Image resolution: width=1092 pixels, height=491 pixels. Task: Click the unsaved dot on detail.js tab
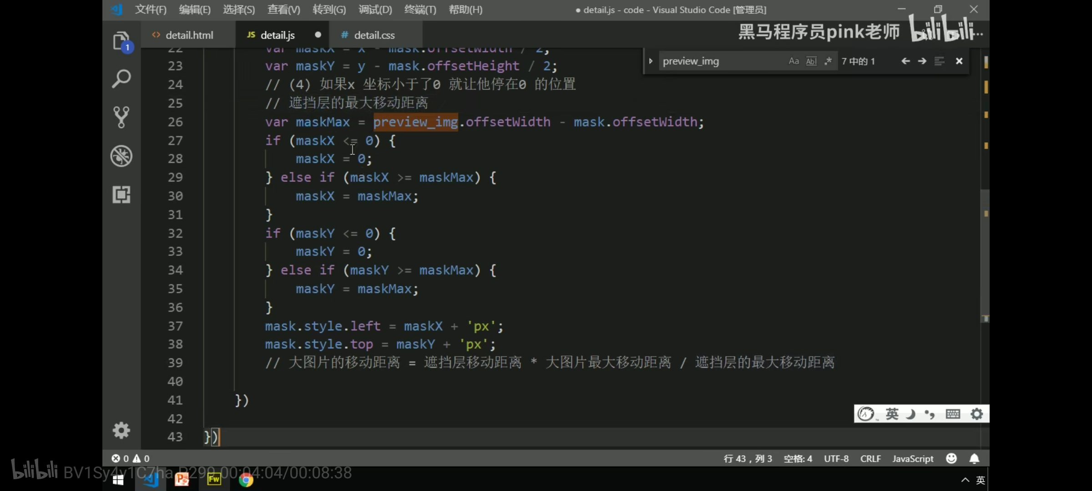coord(318,35)
